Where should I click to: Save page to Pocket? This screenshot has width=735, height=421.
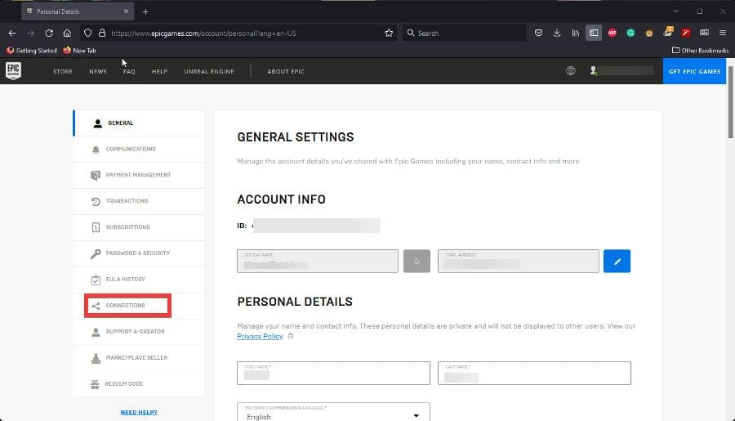coord(539,33)
